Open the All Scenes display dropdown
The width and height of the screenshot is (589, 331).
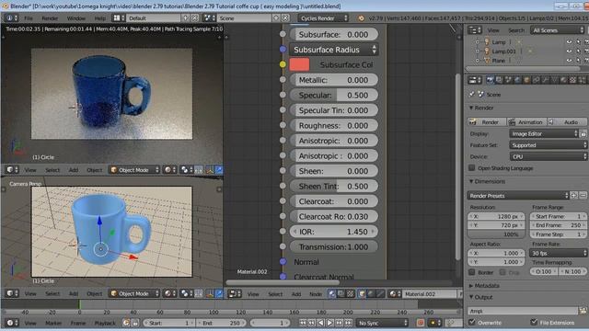coord(558,30)
